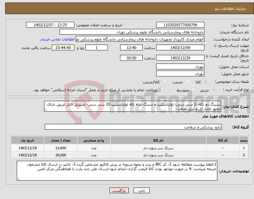Screen dimensions: 254x199
Task: Select the کالا/خدمت radio button
Action: point(165,82)
